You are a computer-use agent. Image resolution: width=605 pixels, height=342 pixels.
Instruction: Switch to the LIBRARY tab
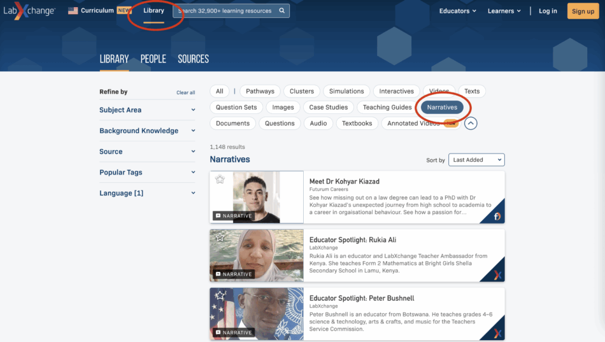pyautogui.click(x=114, y=59)
